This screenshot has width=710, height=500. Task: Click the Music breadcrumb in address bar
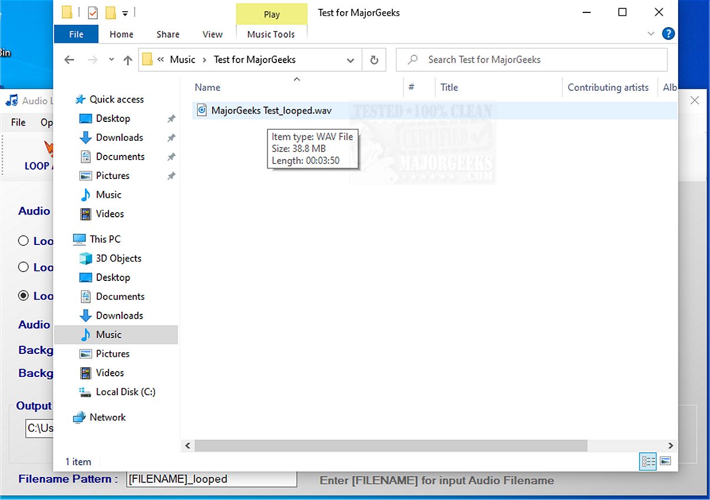coord(183,59)
